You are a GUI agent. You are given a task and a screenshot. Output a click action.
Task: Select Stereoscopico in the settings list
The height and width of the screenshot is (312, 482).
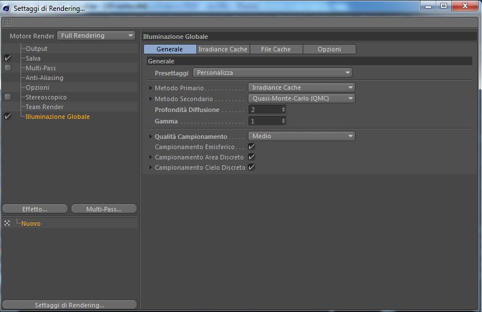pyautogui.click(x=46, y=97)
